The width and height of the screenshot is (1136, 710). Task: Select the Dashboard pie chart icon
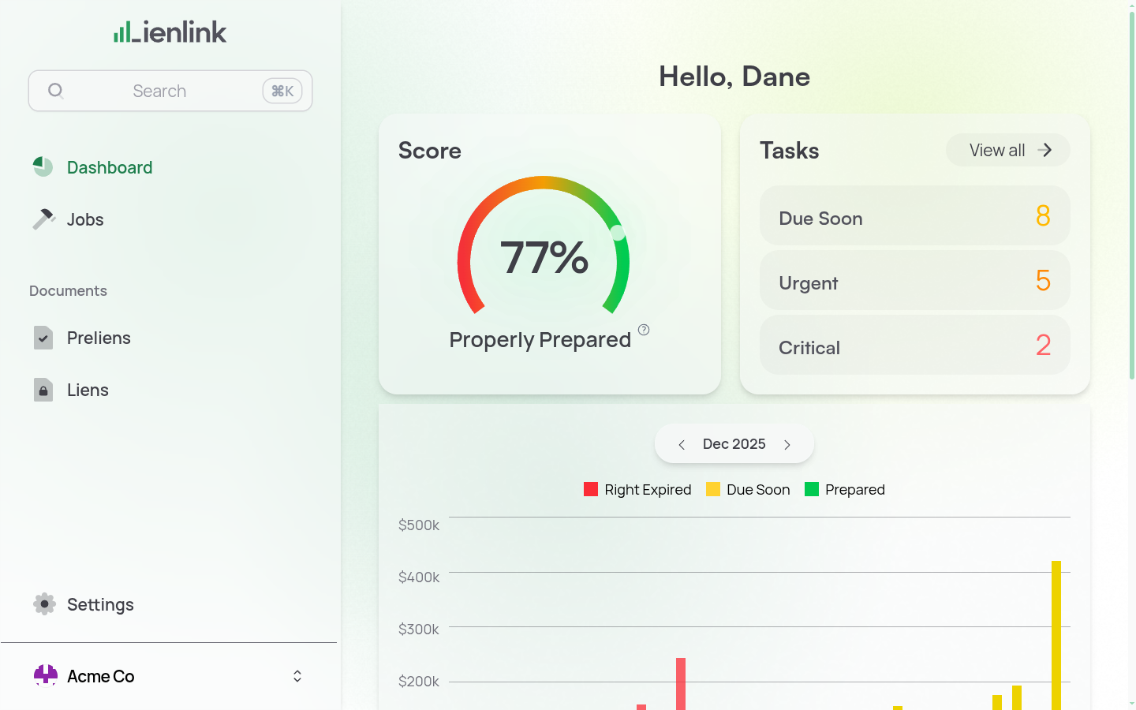click(43, 166)
